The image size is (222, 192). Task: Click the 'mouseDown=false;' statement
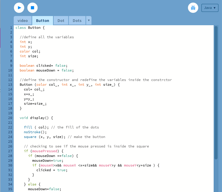45,189
